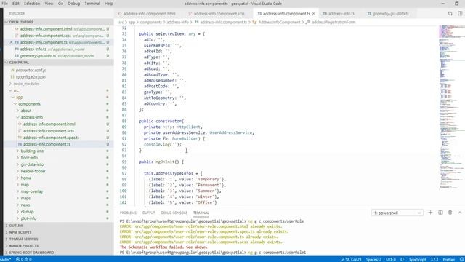This screenshot has height=262, width=465.
Task: Change indentation via Spaces: 2
Action: 373,260
